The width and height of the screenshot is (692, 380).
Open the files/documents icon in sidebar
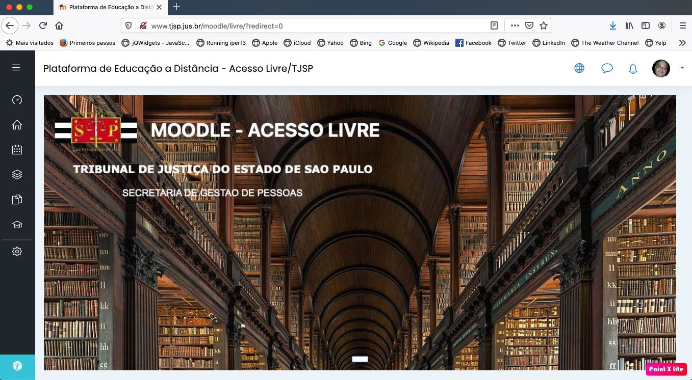17,200
